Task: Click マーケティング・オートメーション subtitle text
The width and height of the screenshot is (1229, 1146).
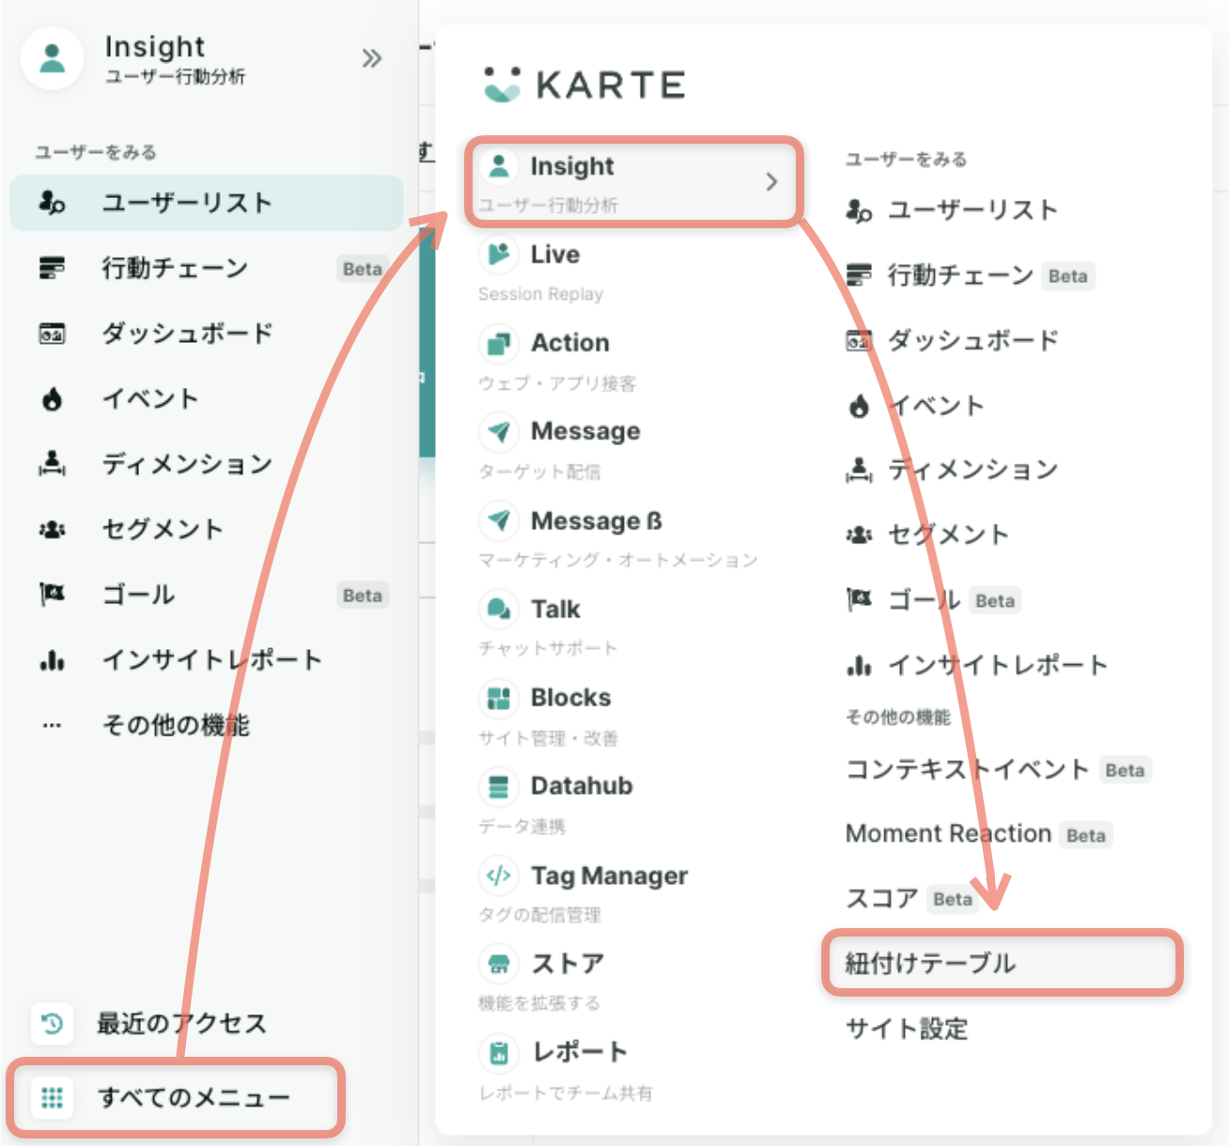Action: (x=617, y=560)
